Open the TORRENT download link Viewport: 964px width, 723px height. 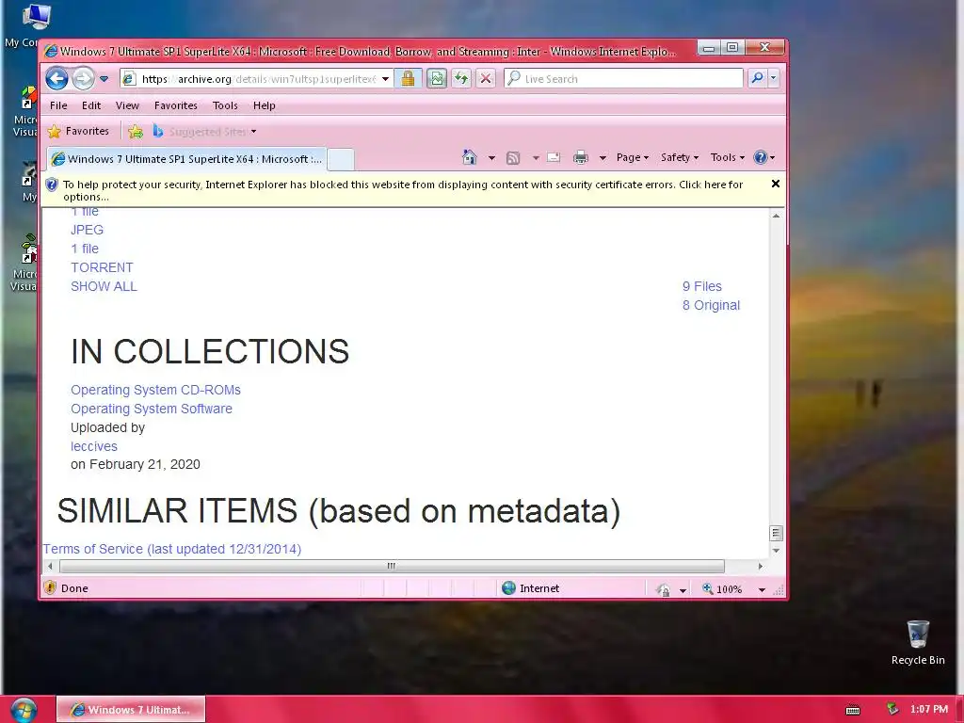point(102,267)
